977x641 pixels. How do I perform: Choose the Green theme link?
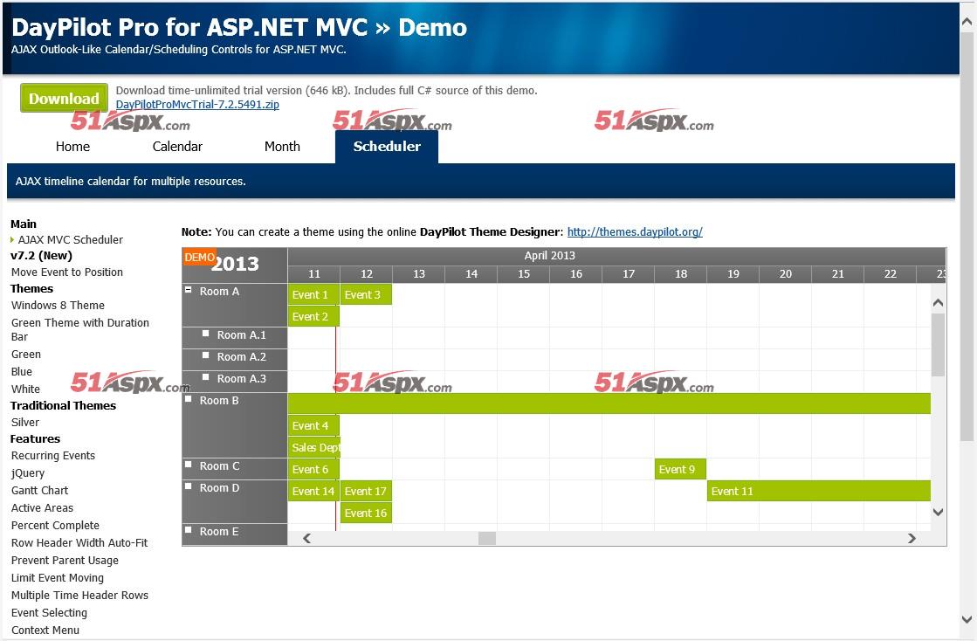tap(26, 354)
